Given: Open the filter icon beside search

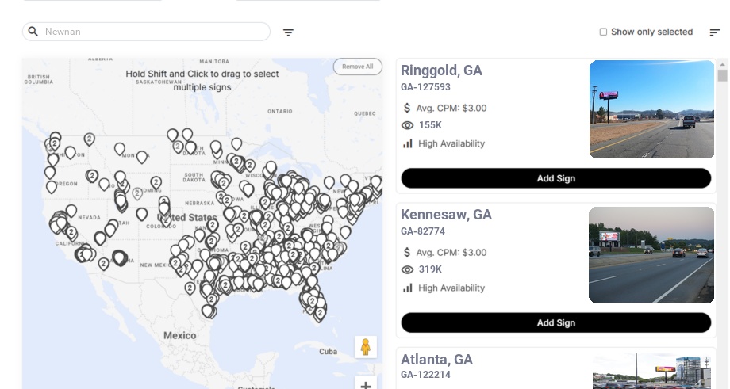Looking at the screenshot, I should pos(289,32).
